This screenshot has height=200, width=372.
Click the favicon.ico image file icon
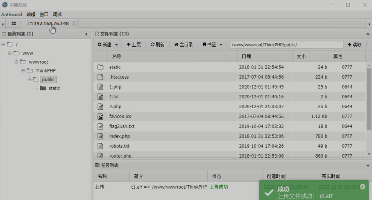[100, 117]
